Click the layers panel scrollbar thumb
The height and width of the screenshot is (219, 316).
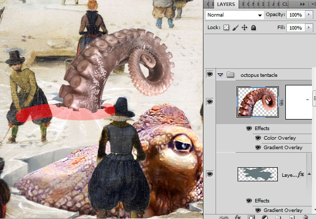[x=314, y=98]
